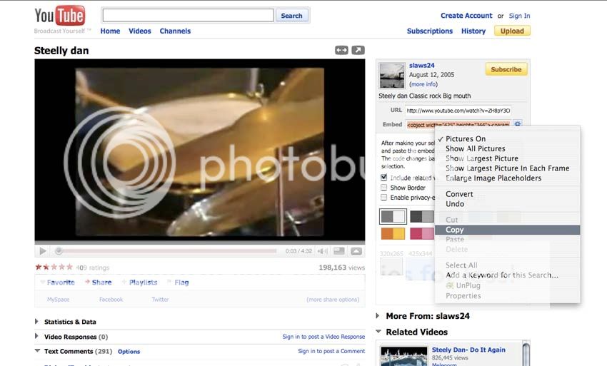The width and height of the screenshot is (607, 366).
Task: Share to Facebook link
Action: coord(111,300)
